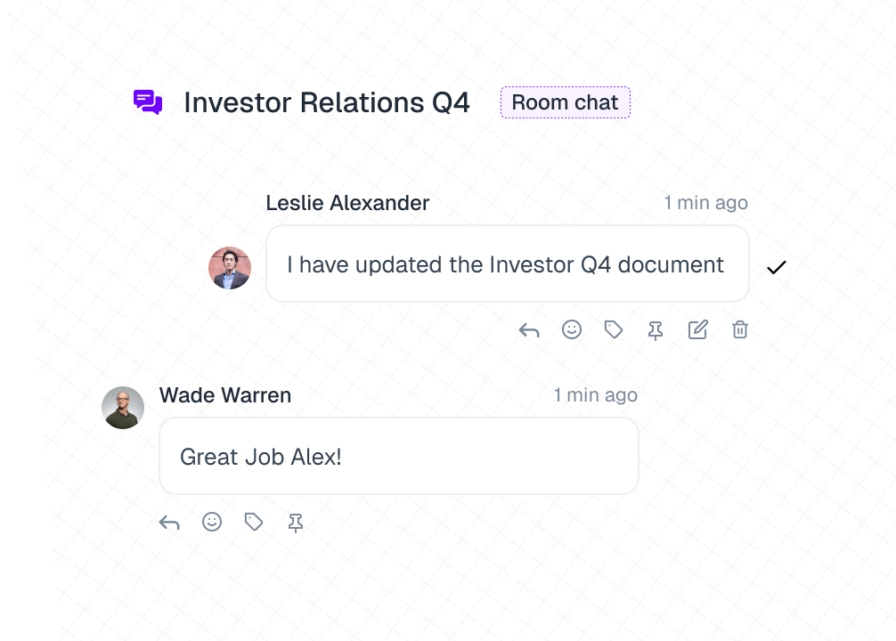
Task: Click Leslie Alexander's name above her message
Action: pos(347,203)
